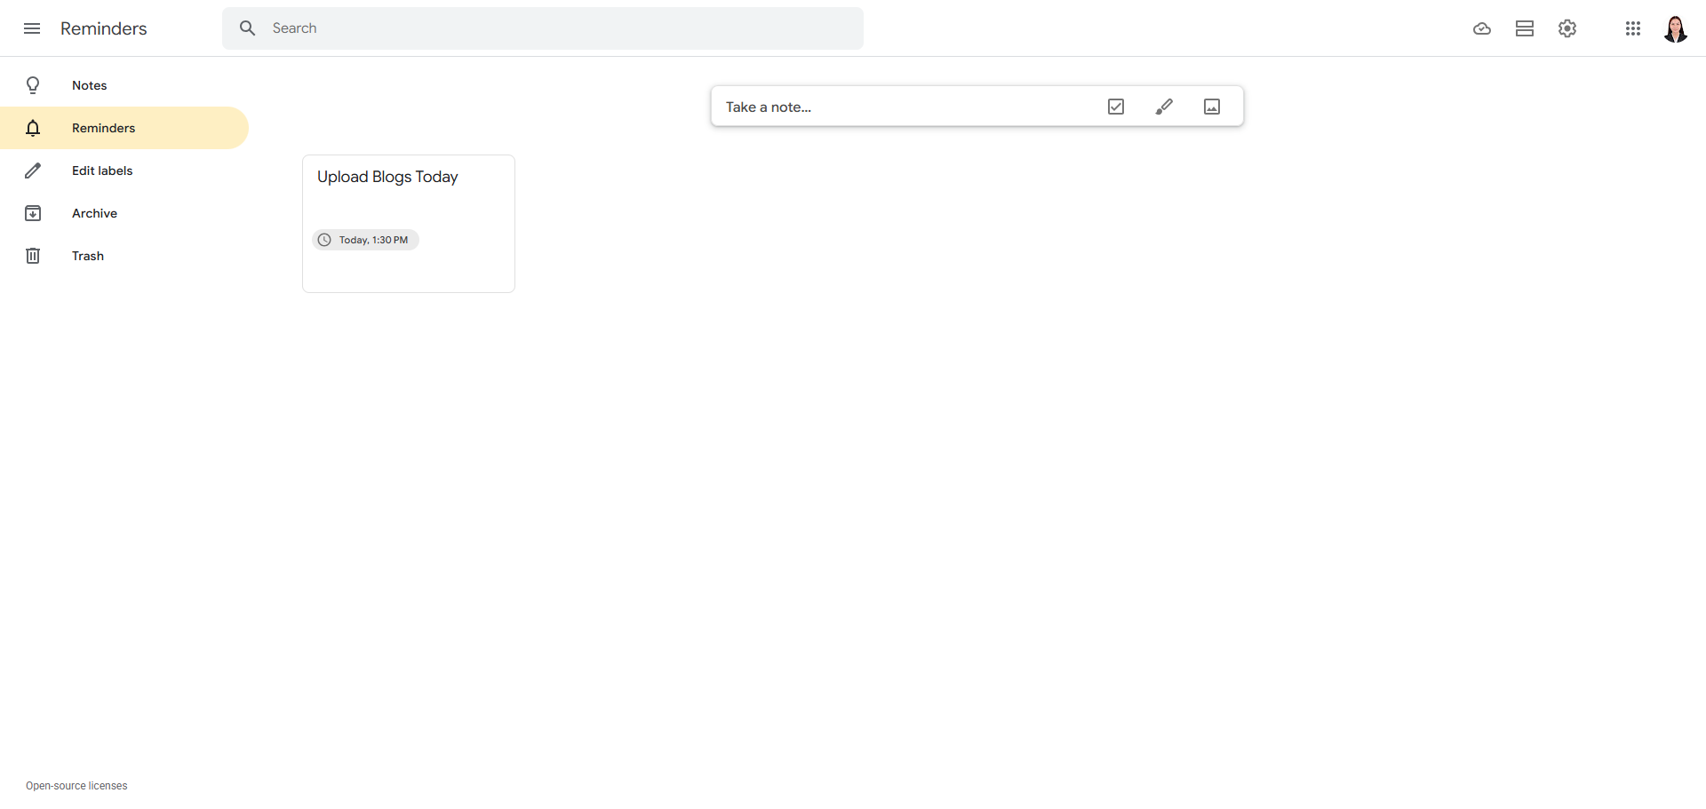Open the Trash section
The image size is (1706, 809).
pyautogui.click(x=124, y=256)
